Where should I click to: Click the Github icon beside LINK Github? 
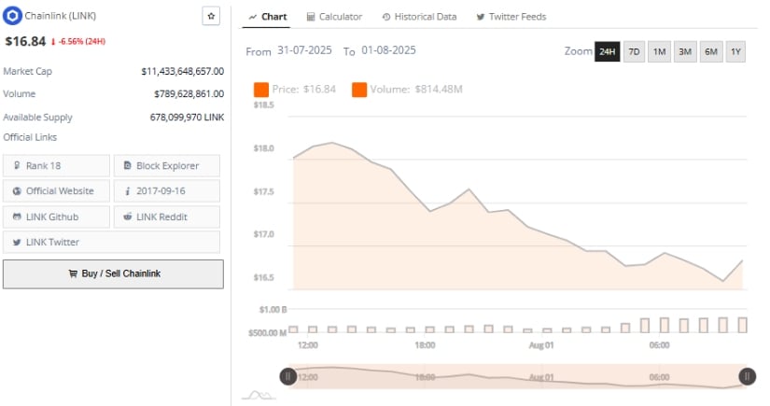[x=17, y=217]
